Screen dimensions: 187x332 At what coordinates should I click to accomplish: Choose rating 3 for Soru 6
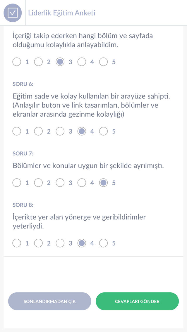(x=60, y=132)
